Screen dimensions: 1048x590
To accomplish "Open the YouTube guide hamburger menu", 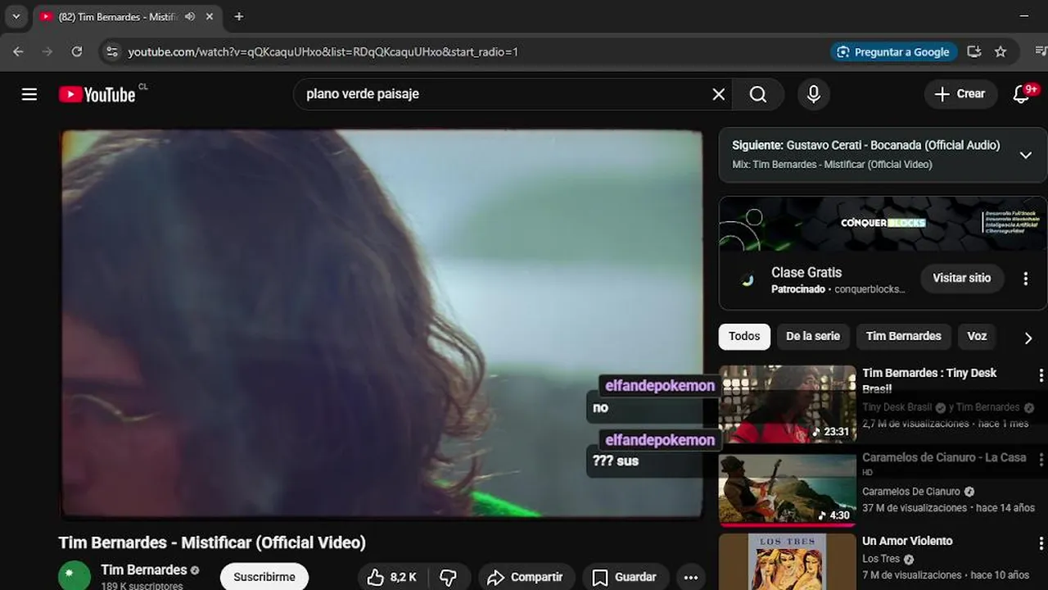I will (x=29, y=94).
